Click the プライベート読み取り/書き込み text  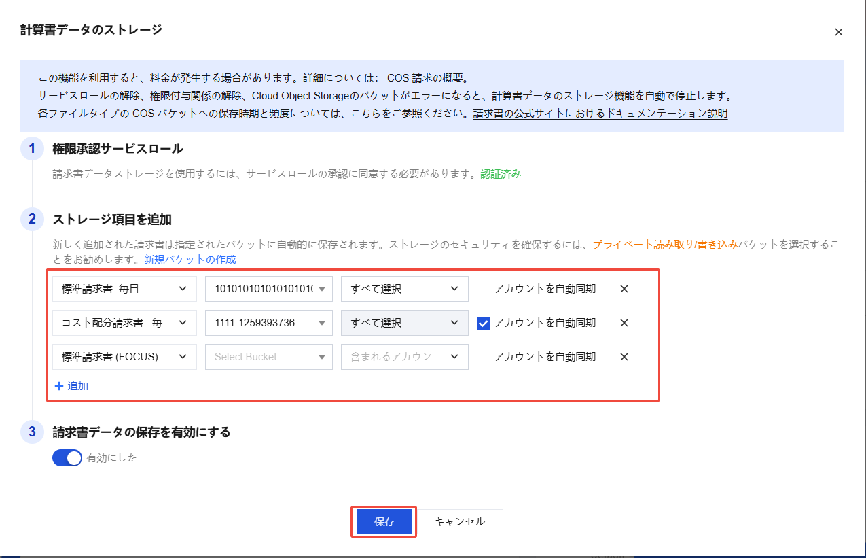(665, 244)
